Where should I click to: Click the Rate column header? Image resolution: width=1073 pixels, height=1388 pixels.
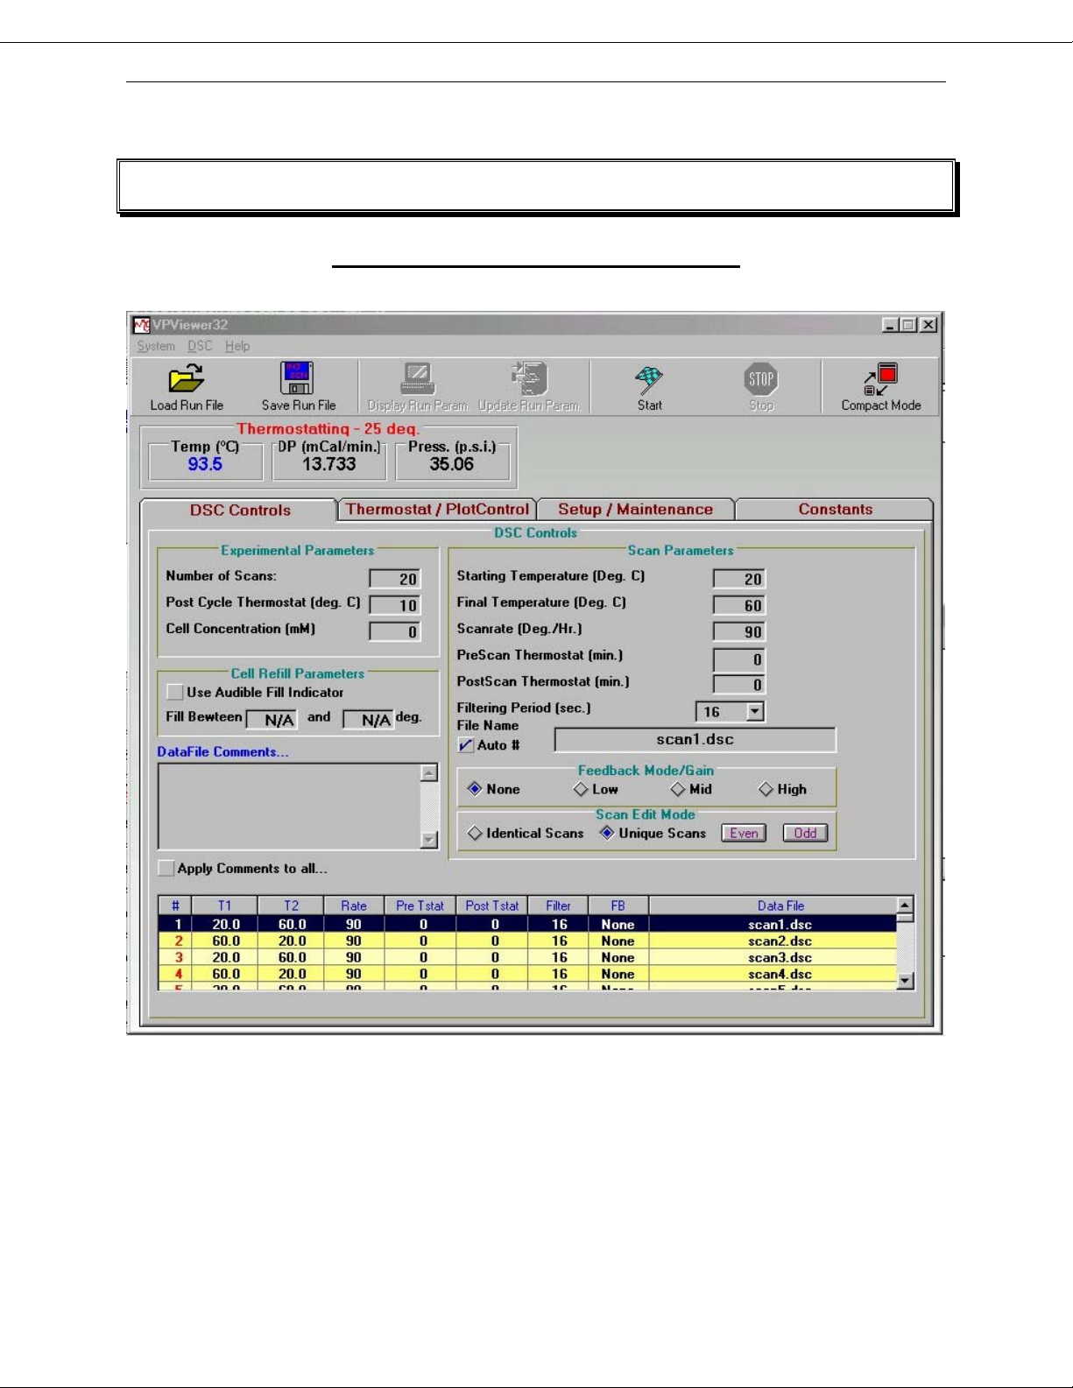354,905
